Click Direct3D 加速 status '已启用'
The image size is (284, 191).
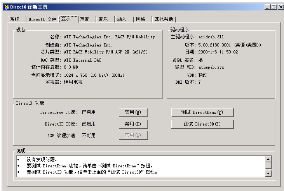click(x=89, y=124)
